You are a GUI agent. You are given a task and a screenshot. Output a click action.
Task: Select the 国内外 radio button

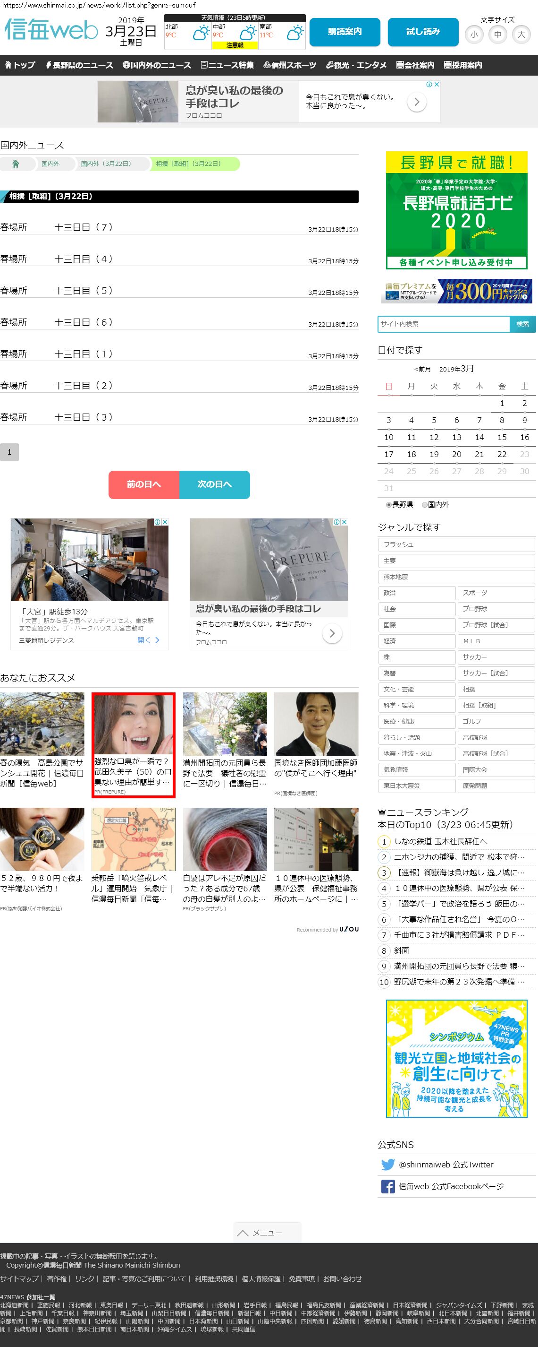point(425,505)
